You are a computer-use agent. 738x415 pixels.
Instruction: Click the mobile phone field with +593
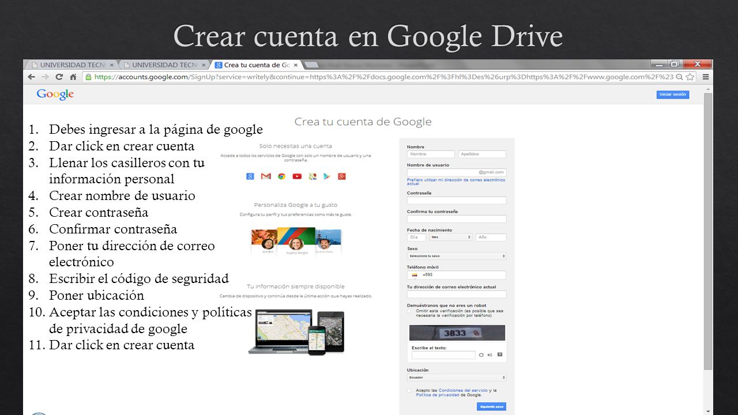pyautogui.click(x=457, y=275)
